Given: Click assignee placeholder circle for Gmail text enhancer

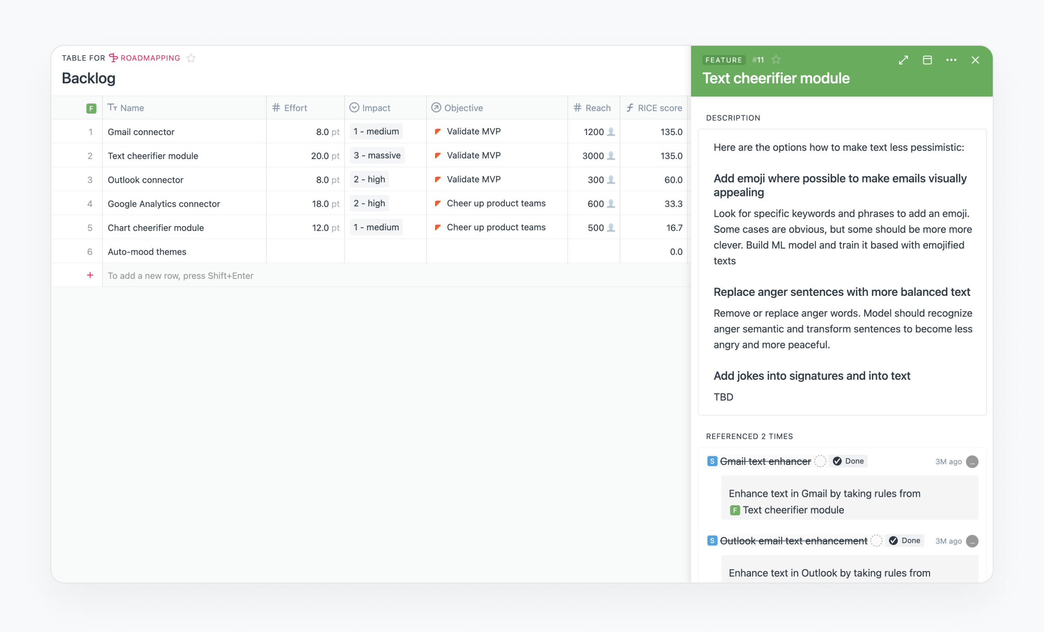Looking at the screenshot, I should [x=821, y=461].
